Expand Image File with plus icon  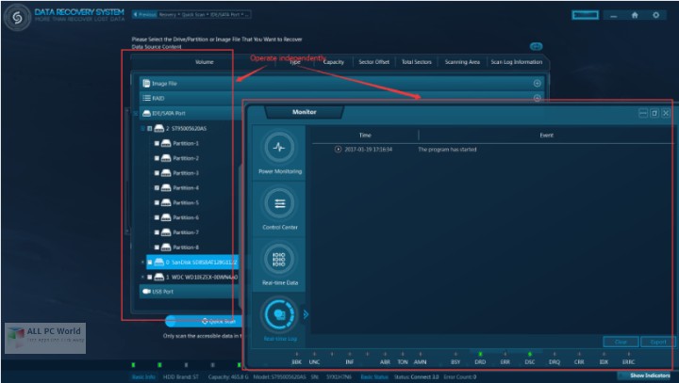pyautogui.click(x=537, y=84)
